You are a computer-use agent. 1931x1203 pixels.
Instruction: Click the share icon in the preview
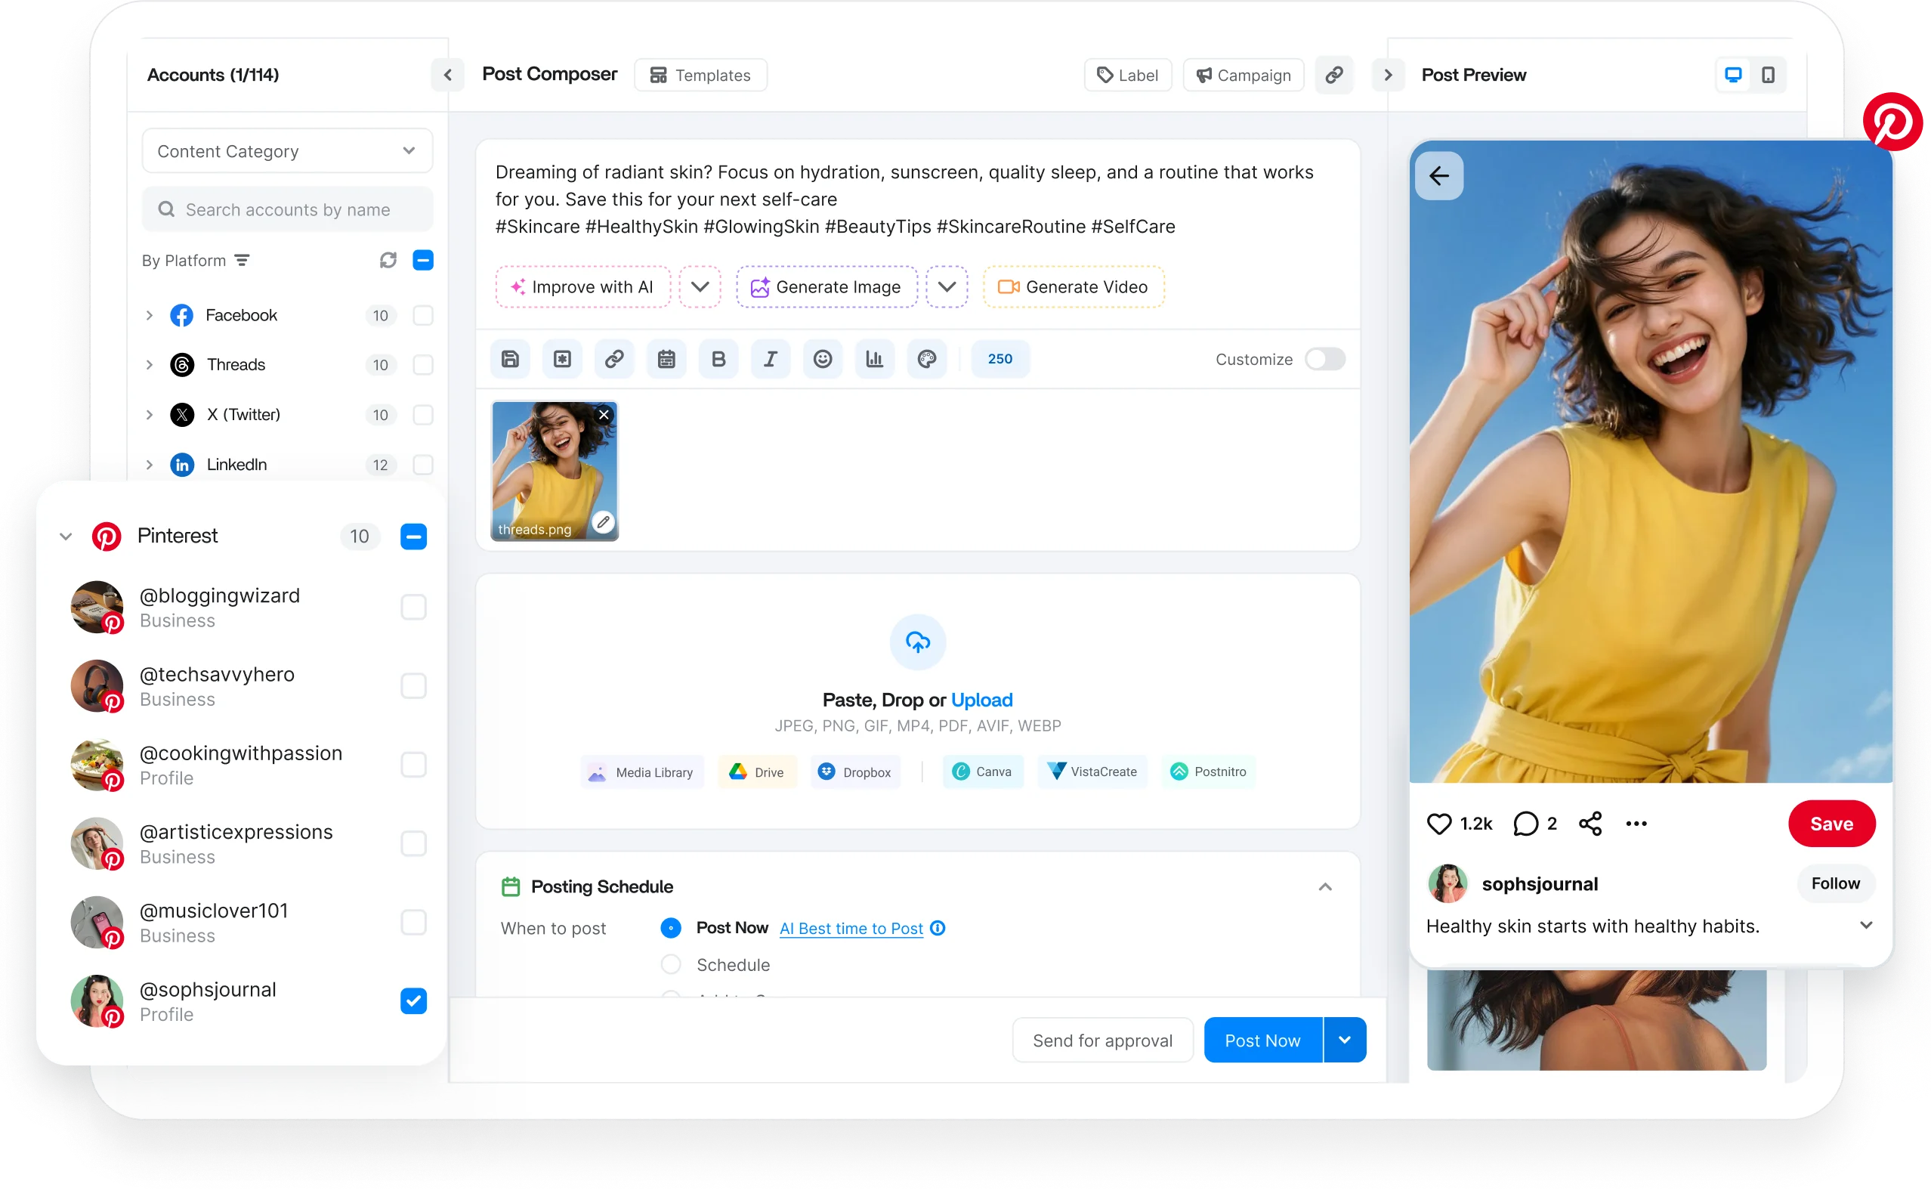point(1590,824)
